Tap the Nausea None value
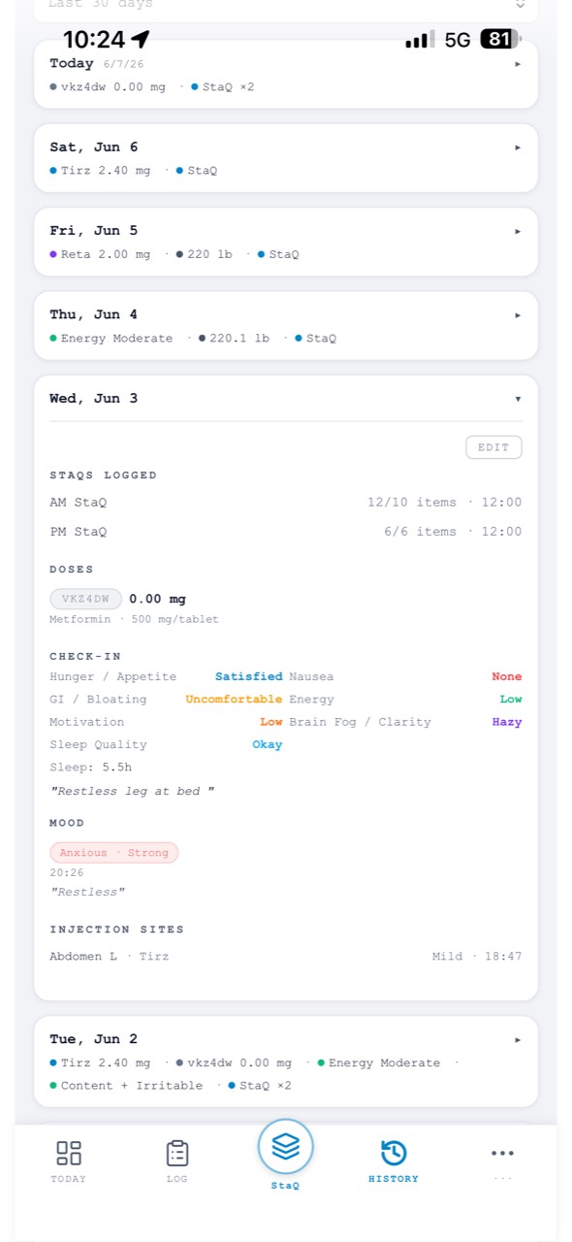This screenshot has width=572, height=1242. point(506,676)
